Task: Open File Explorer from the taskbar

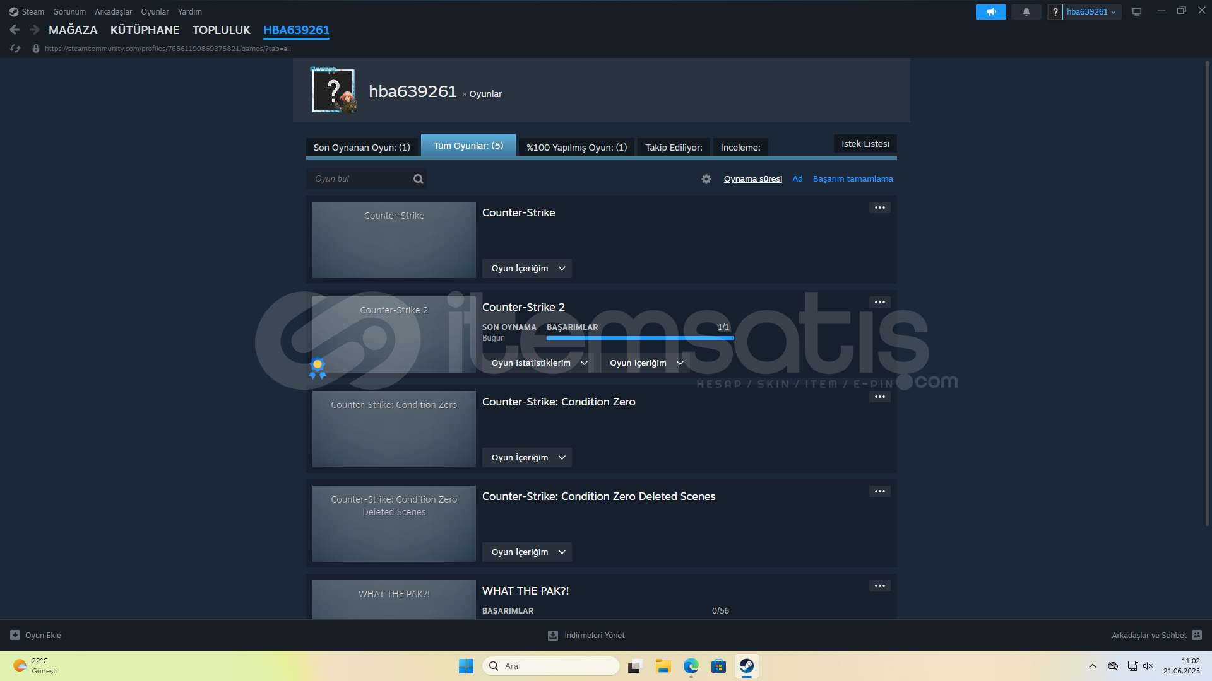Action: (x=663, y=666)
